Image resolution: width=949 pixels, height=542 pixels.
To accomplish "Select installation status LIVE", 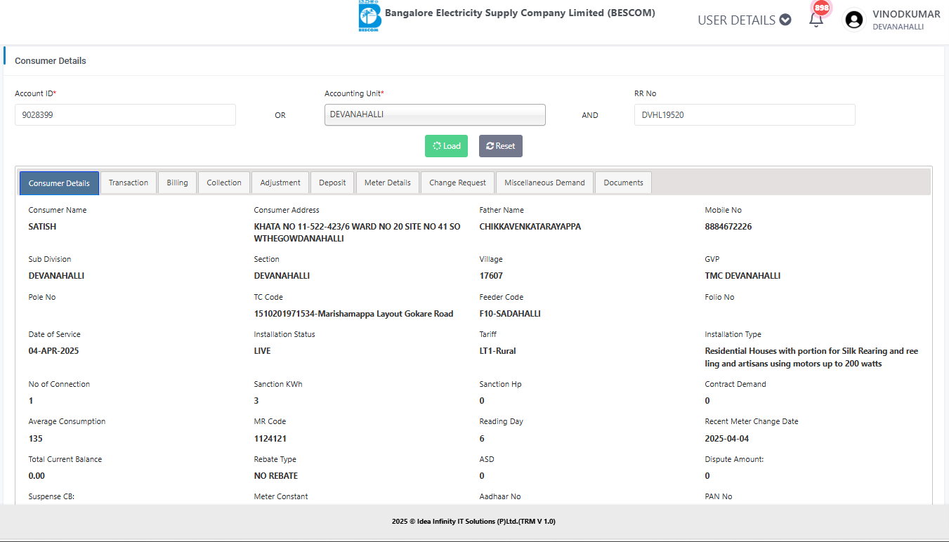I will click(x=262, y=351).
